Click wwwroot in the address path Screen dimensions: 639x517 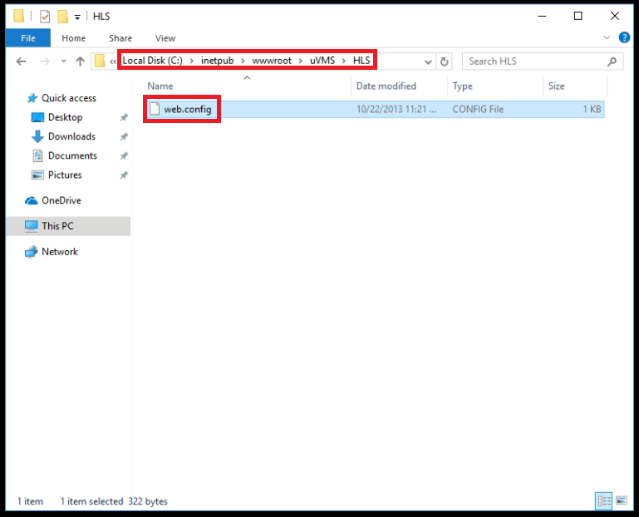pyautogui.click(x=272, y=61)
